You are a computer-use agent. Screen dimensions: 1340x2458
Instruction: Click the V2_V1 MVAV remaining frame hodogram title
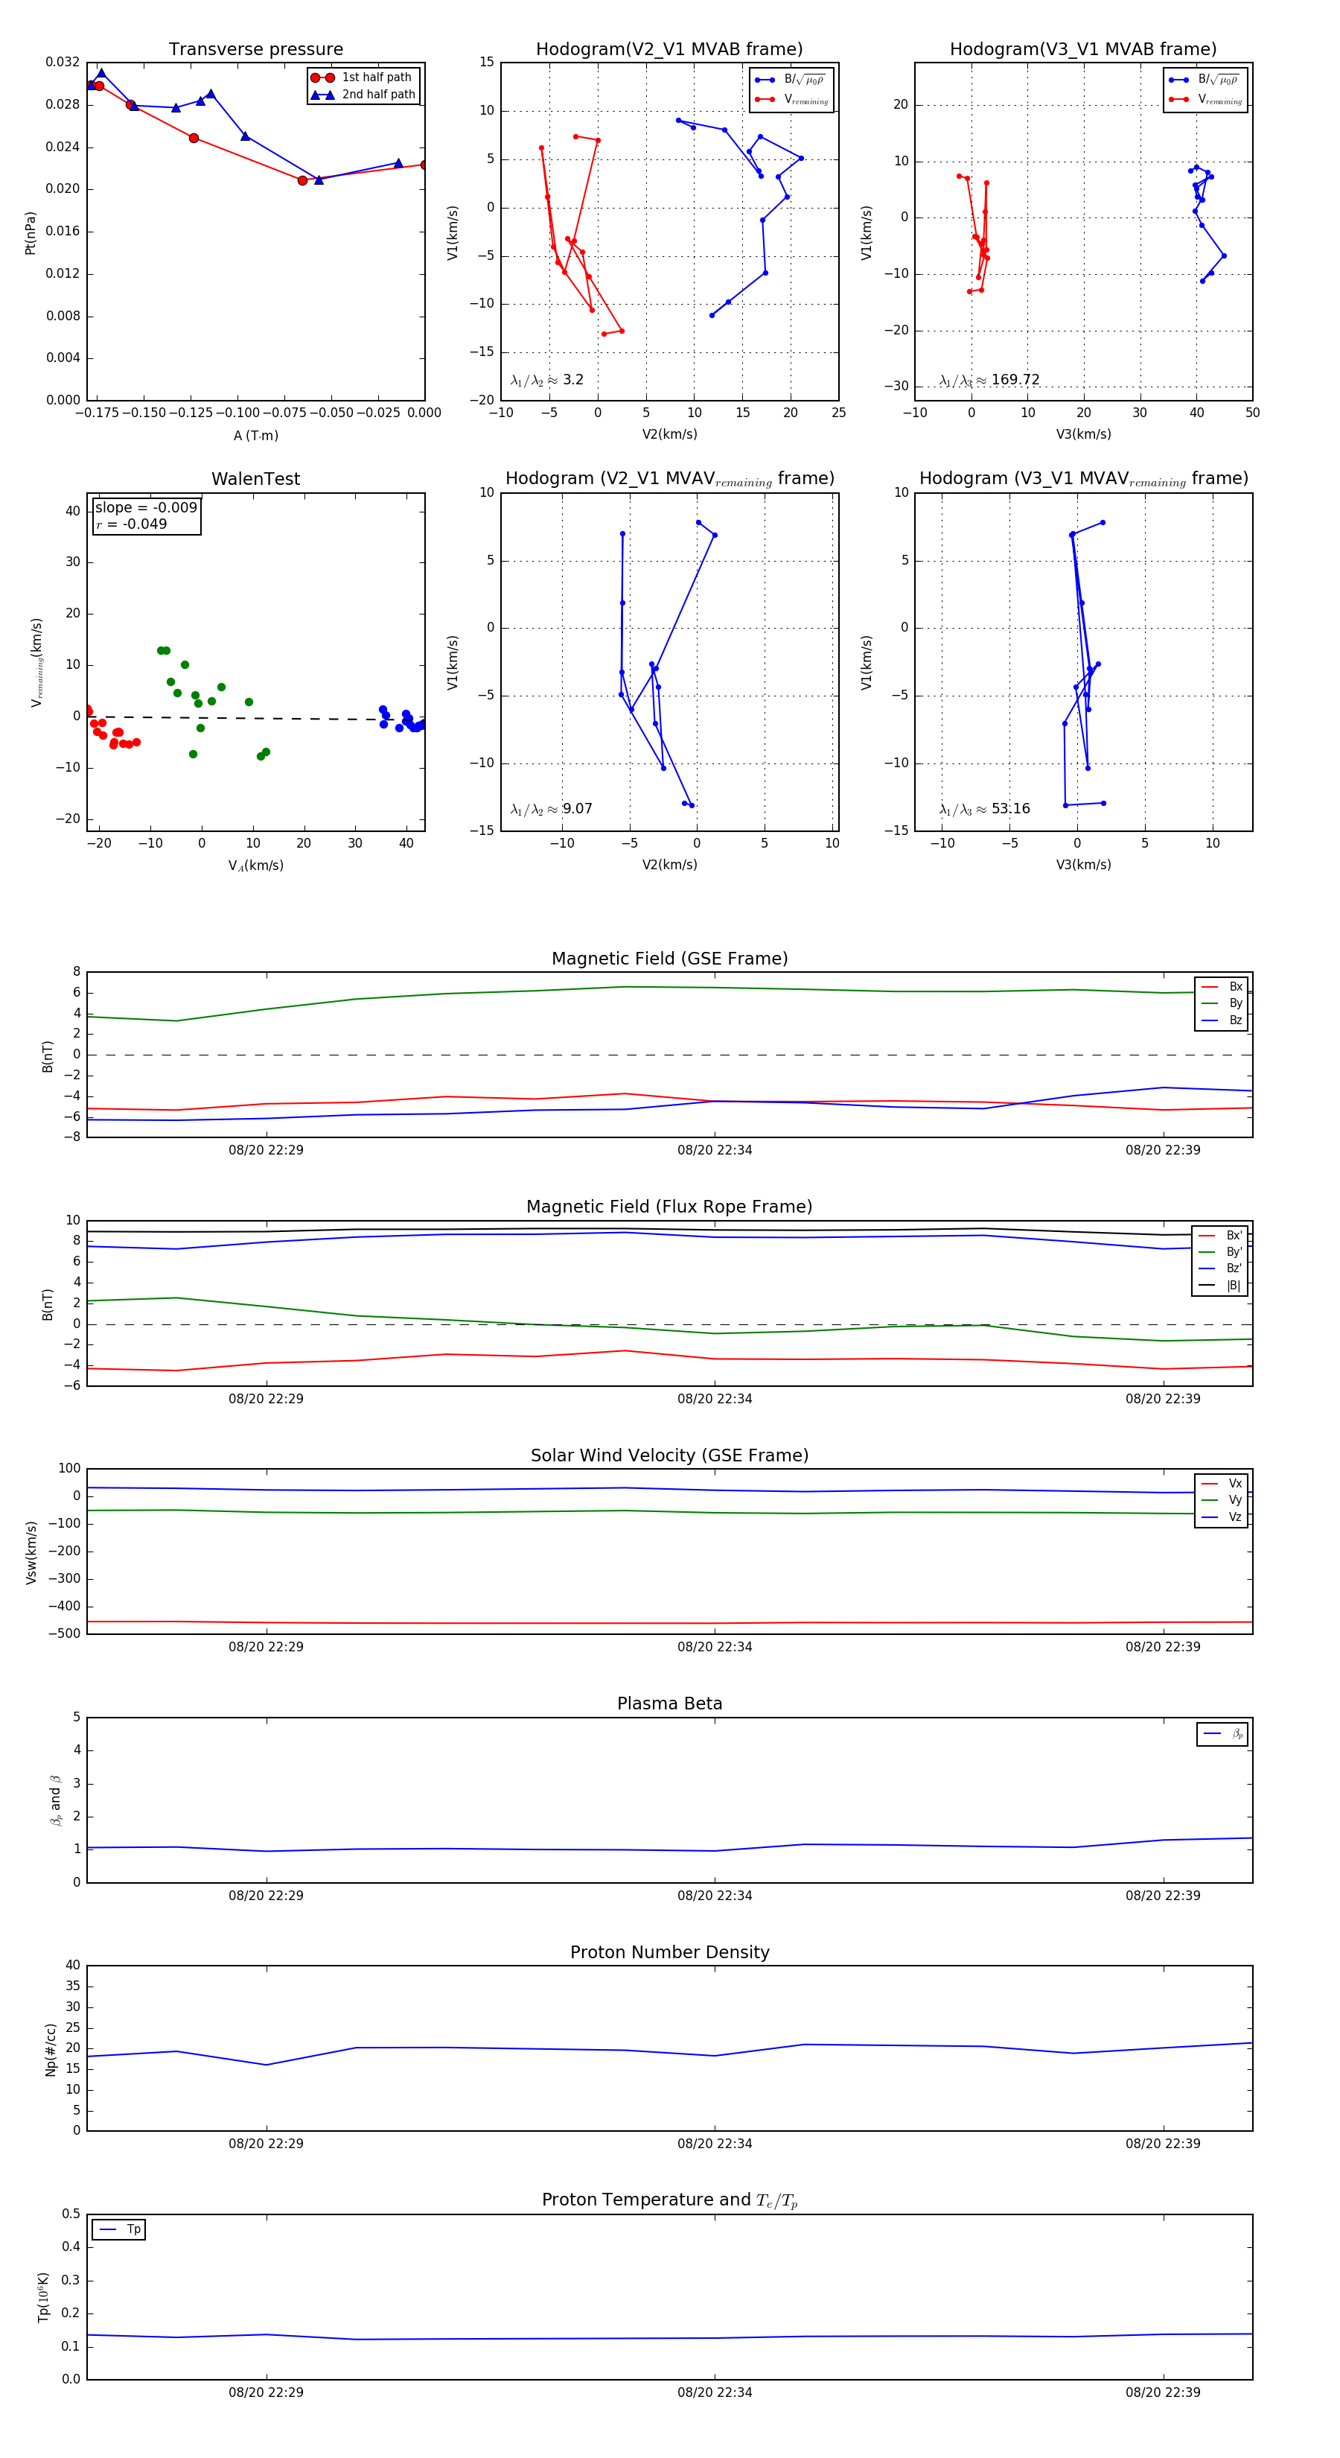669,479
